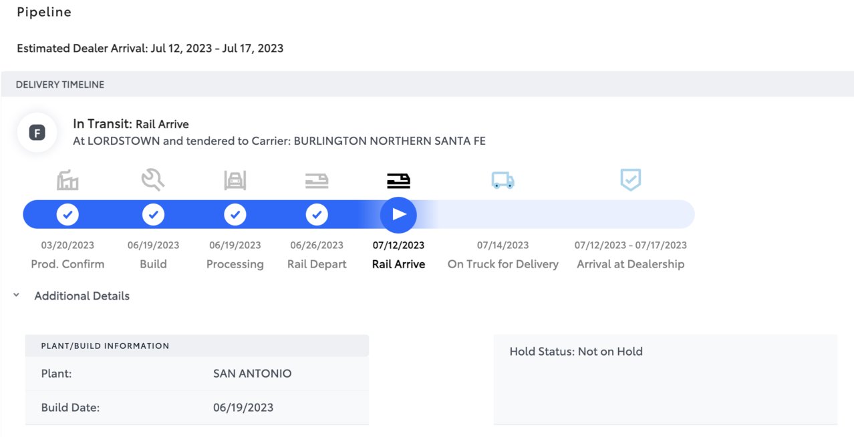Click the Processing stage checkmark circle
The height and width of the screenshot is (437, 854).
[x=235, y=215]
